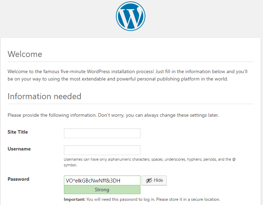Click the 'Password' field label
Viewport: 263px width, 205px height.
[19, 179]
